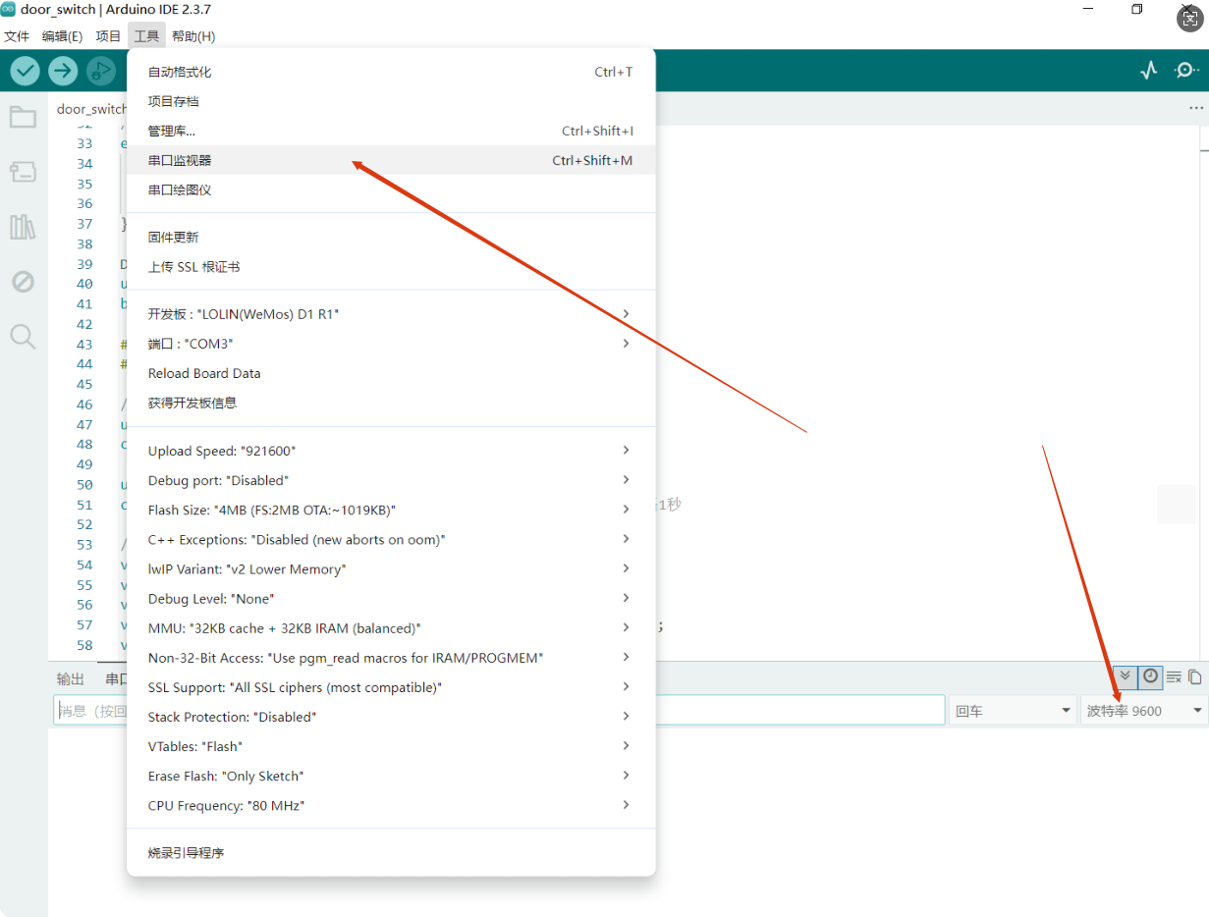Expand the Debug Level None submenu
The width and height of the screenshot is (1209, 917).
coord(391,598)
